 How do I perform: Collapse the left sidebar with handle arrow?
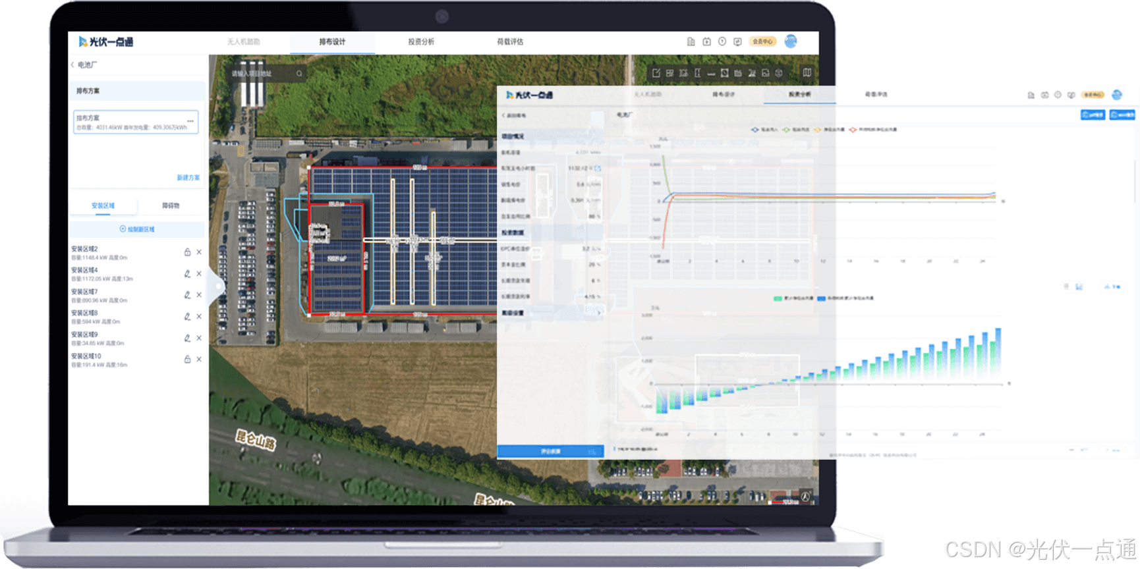pyautogui.click(x=215, y=286)
